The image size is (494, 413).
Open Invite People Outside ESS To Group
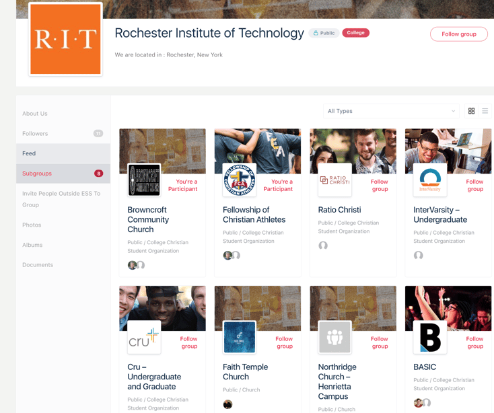[61, 199]
